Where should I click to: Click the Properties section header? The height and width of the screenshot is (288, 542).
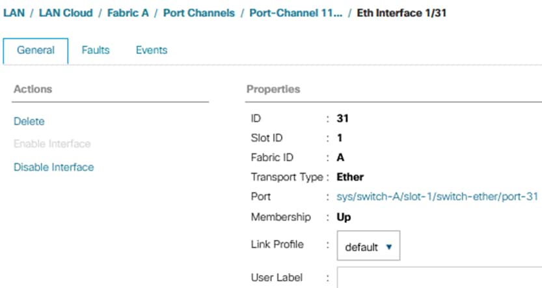click(x=273, y=89)
